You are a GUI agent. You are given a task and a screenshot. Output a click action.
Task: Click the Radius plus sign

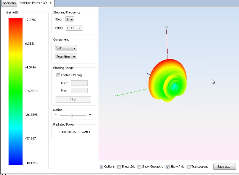click(x=90, y=115)
